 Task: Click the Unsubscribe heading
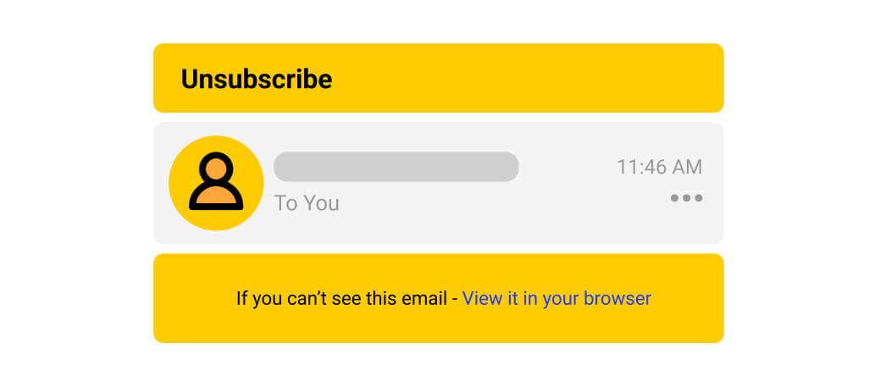coord(257,79)
